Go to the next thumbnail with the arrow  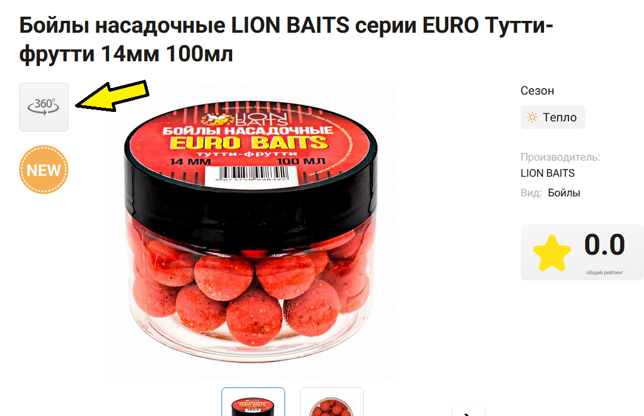pyautogui.click(x=468, y=412)
